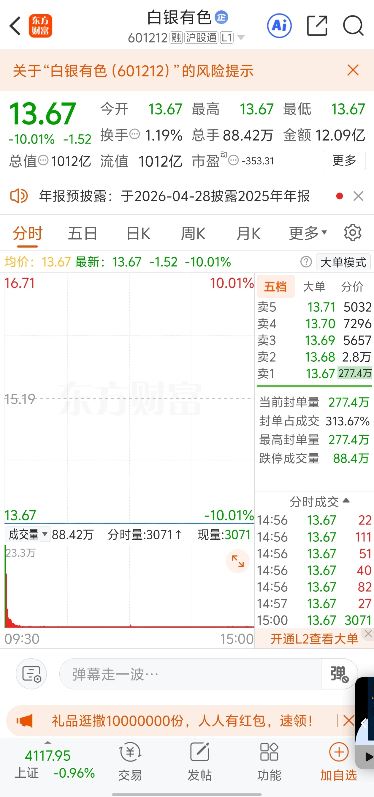Tap the 卖3 13.69 order row

(314, 340)
